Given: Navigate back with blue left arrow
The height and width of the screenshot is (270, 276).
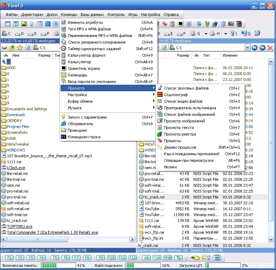Looking at the screenshot, I should (254, 48).
